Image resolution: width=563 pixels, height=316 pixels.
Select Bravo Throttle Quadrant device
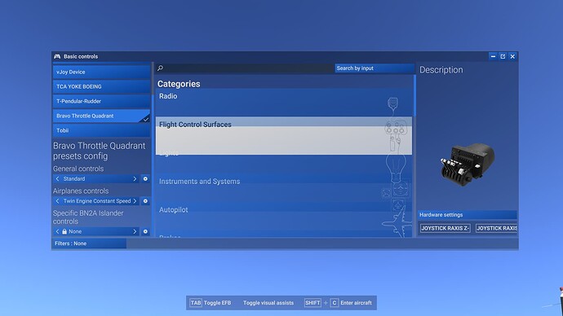102,116
